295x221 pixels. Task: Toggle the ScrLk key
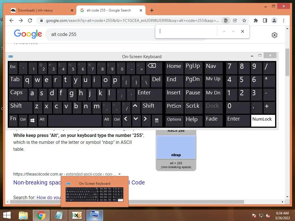193,107
